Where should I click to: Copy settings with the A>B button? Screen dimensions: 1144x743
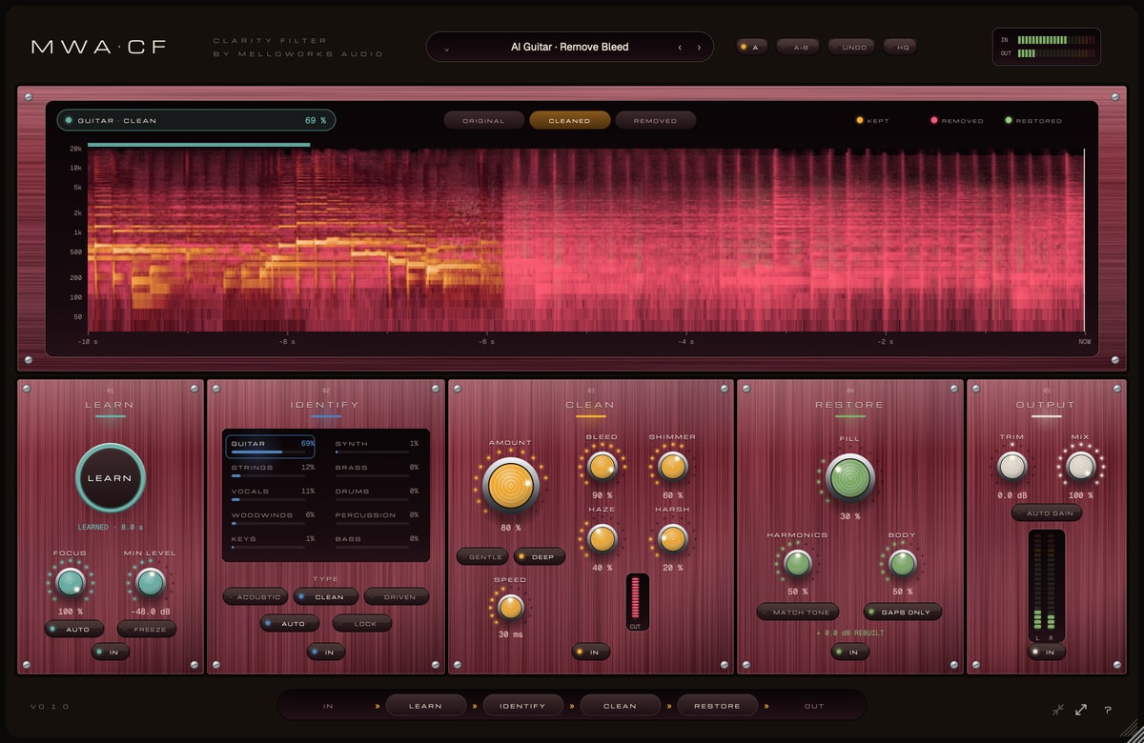(798, 47)
